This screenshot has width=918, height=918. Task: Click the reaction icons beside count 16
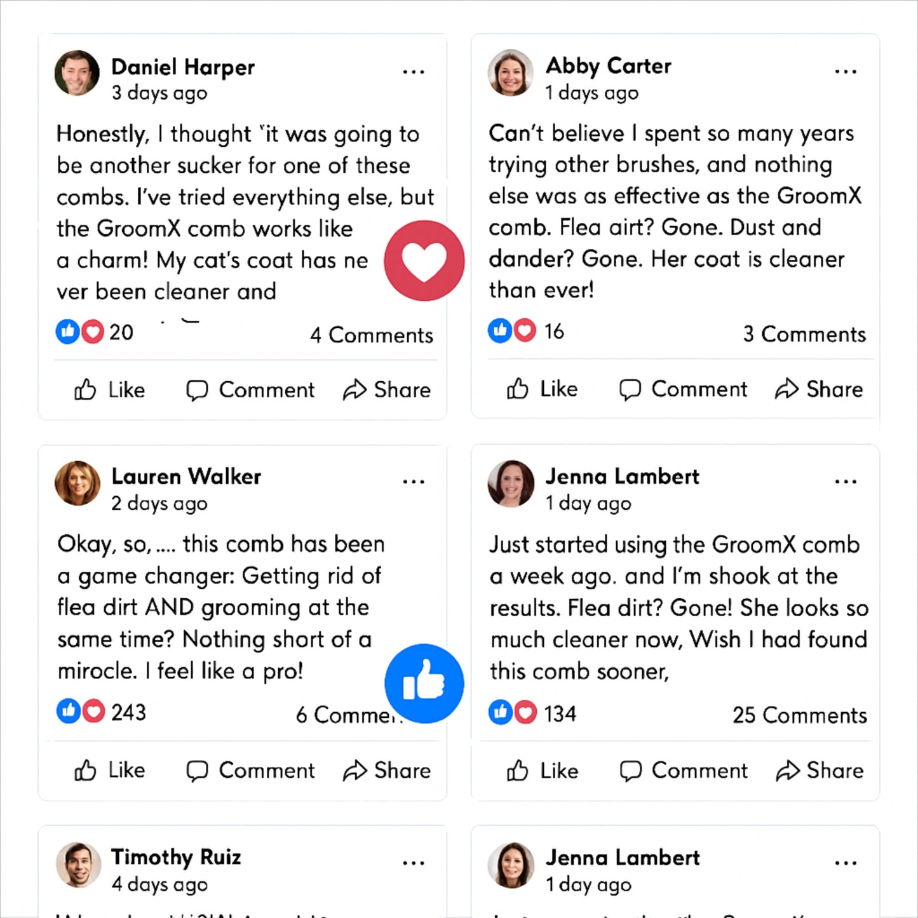tap(512, 330)
